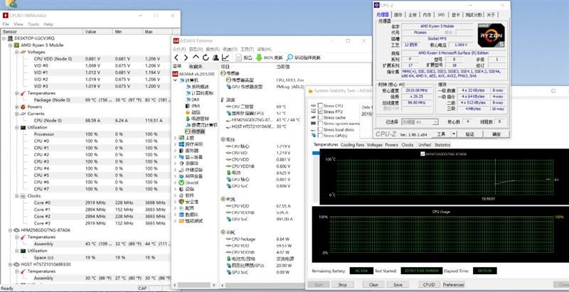Click the desktop user icon at top-left
This screenshot has width=569, height=292.
click(11, 4)
